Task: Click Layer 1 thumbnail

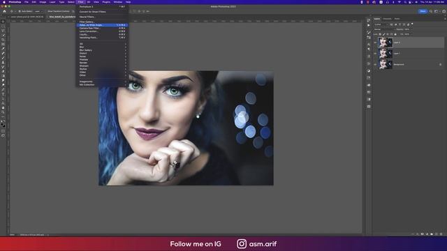Action: pos(386,54)
